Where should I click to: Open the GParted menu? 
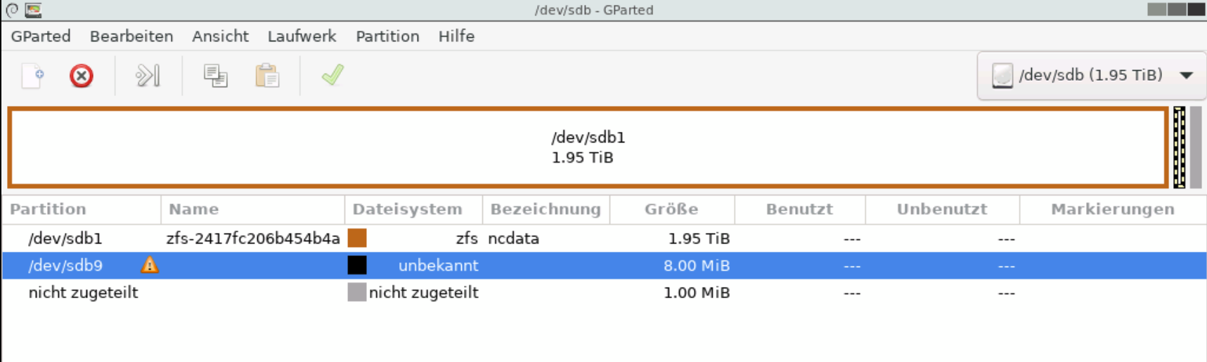click(x=41, y=36)
